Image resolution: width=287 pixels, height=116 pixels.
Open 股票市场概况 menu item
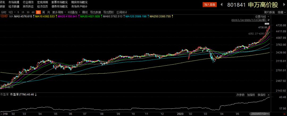pyautogui.click(x=59, y=2)
